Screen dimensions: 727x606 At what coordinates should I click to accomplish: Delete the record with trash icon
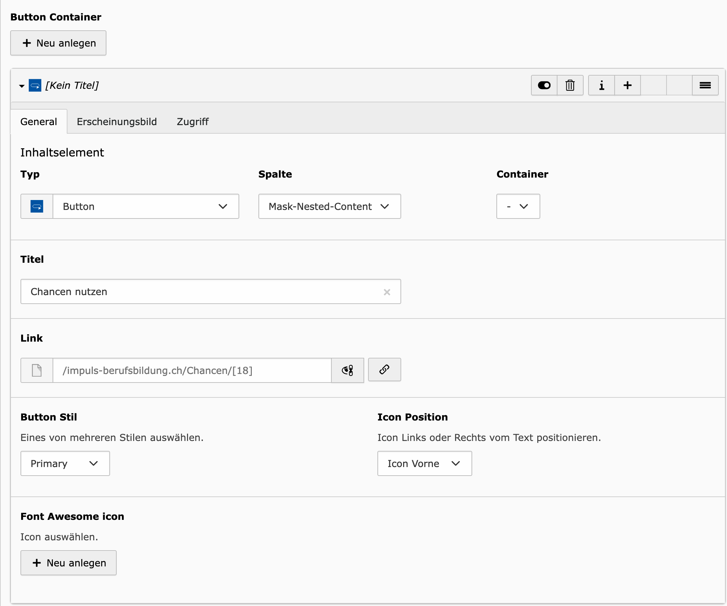(570, 85)
